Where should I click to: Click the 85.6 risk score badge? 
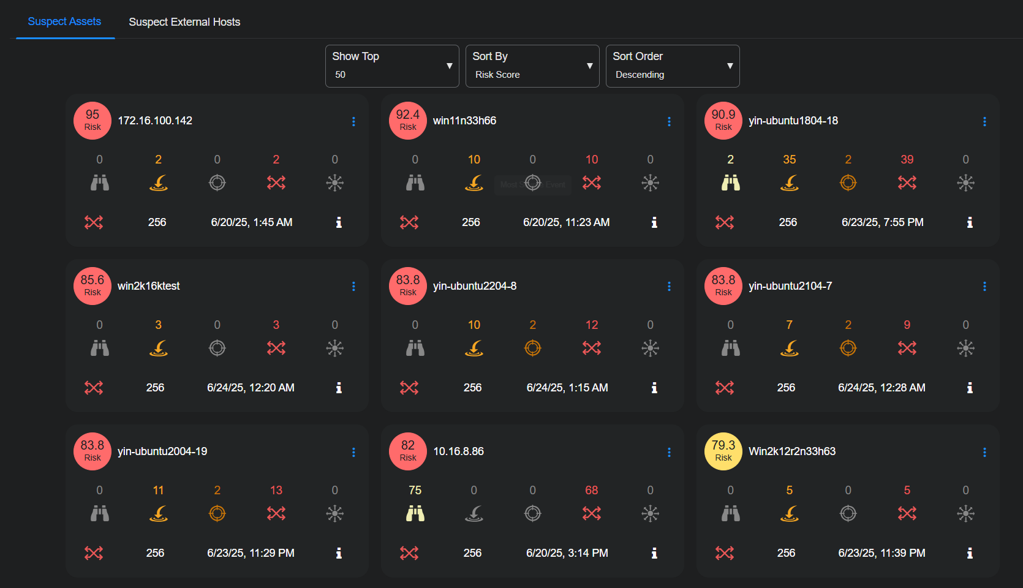click(x=92, y=286)
